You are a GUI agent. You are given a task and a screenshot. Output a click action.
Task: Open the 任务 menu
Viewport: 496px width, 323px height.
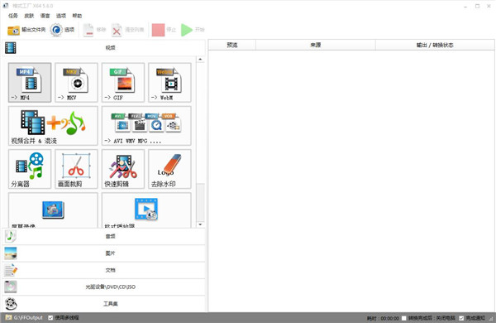(13, 16)
